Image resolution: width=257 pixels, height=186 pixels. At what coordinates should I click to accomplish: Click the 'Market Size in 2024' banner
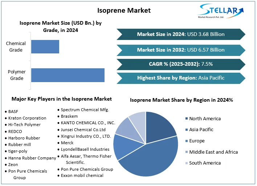tap(181, 34)
